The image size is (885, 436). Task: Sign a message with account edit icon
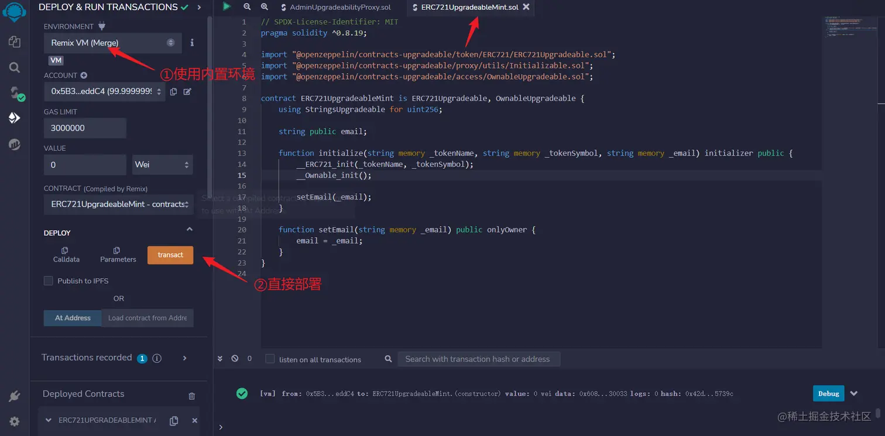[x=187, y=91]
